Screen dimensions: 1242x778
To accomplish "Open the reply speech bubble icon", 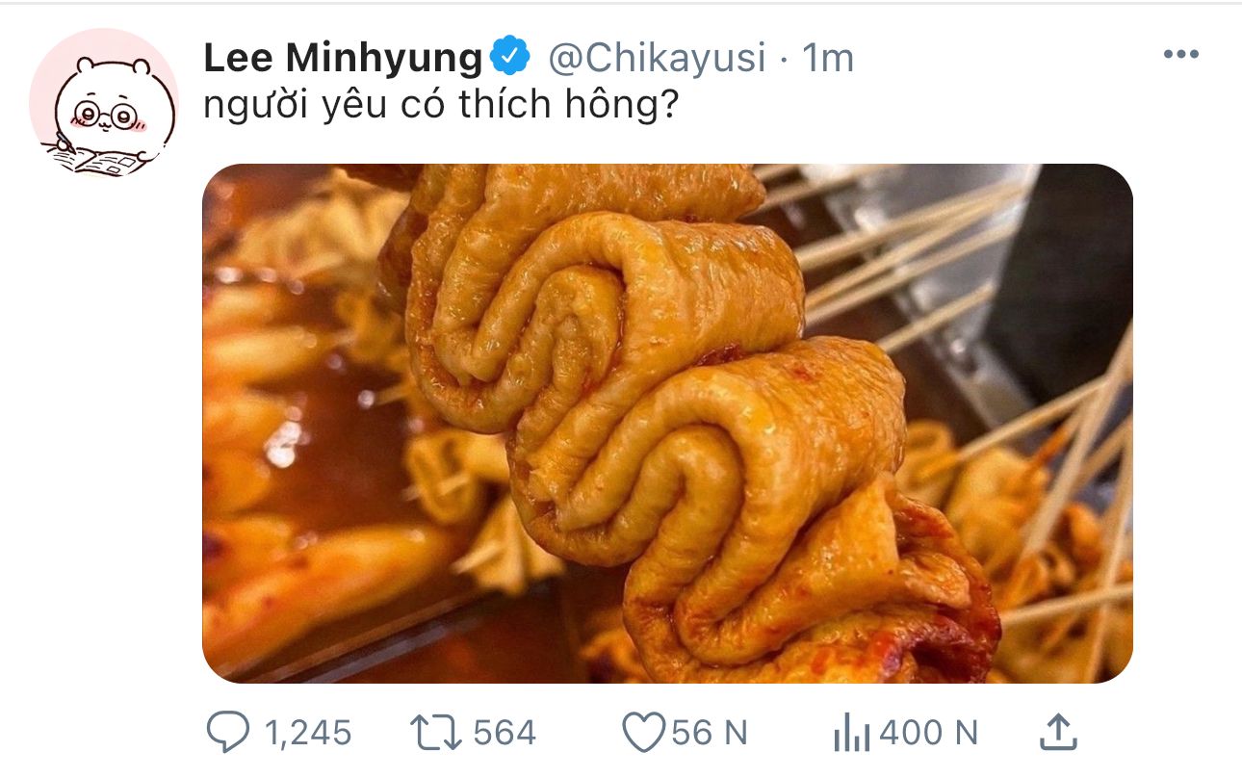I will pos(228,734).
